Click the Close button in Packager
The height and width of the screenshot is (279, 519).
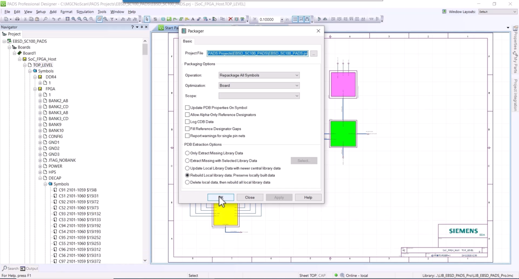[x=250, y=197]
